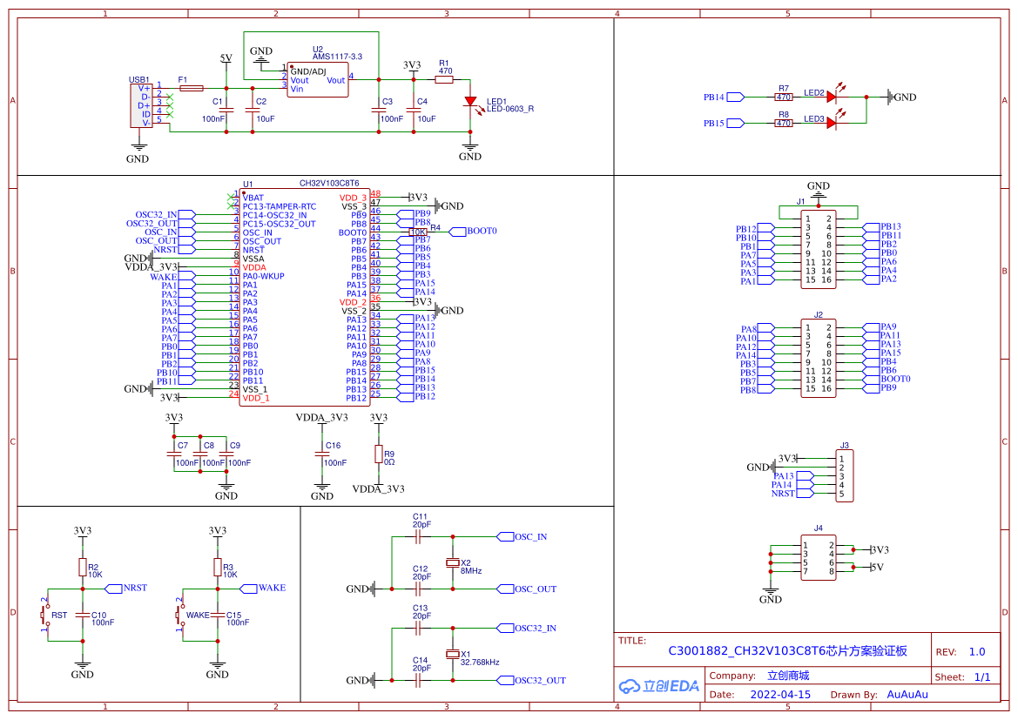Click the title block sheet title text
1018x720 pixels.
(x=787, y=651)
